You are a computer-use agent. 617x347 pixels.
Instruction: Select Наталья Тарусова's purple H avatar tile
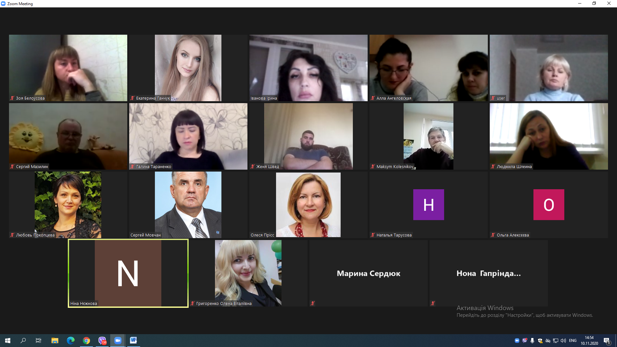click(428, 205)
